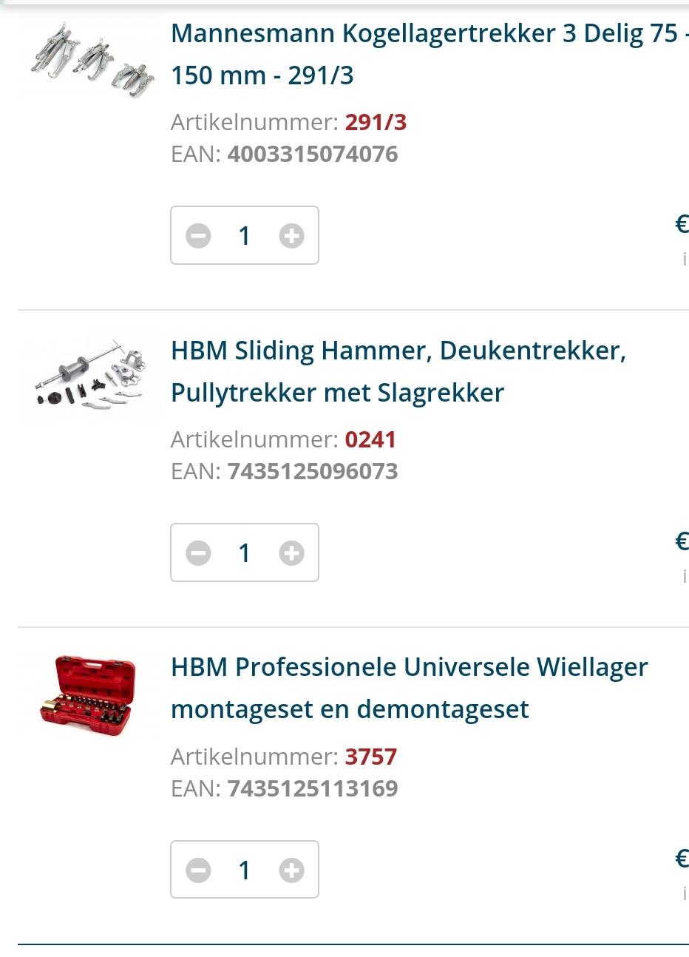This screenshot has width=689, height=957.
Task: Open red Wiellager toolcase product image
Action: (x=89, y=695)
